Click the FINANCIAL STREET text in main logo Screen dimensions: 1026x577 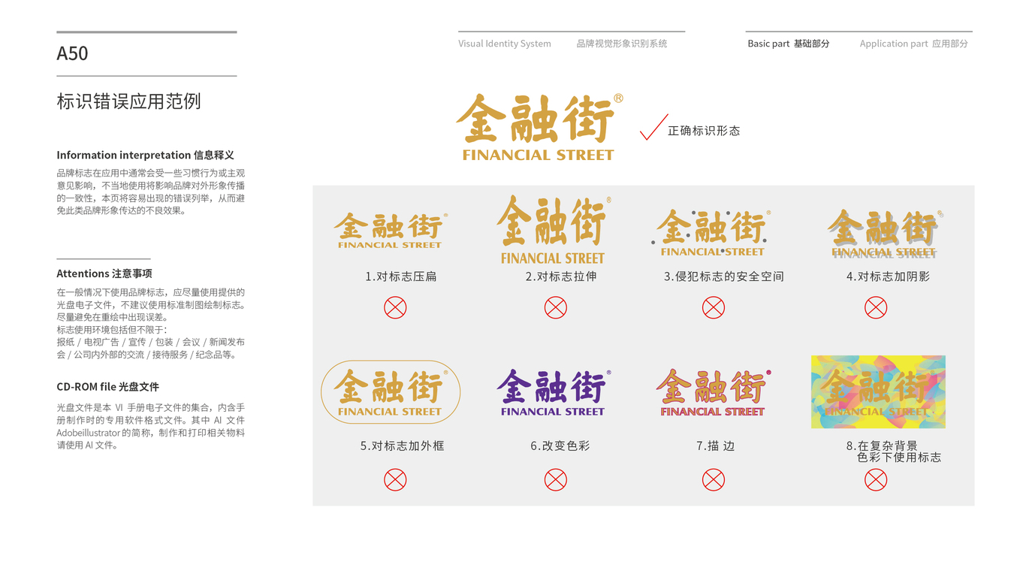(539, 155)
